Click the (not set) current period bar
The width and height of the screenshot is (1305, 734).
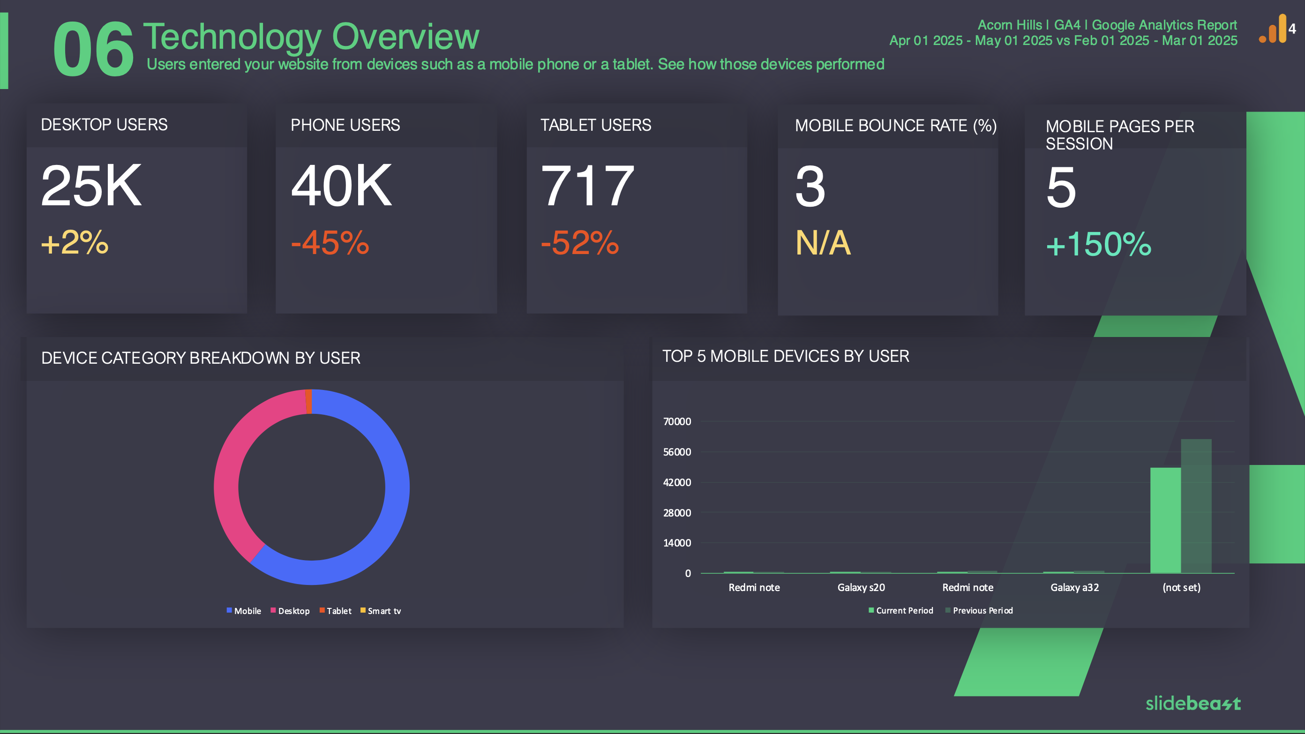1165,520
